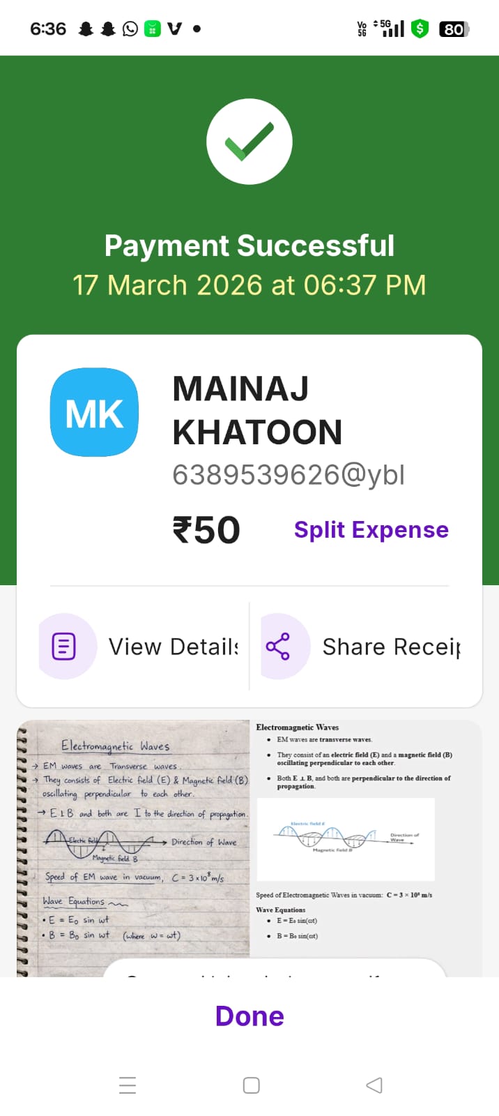Tap the battery level indicator

(454, 29)
